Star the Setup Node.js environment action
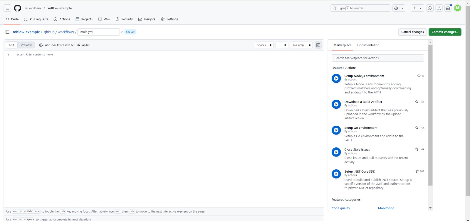 419,76
